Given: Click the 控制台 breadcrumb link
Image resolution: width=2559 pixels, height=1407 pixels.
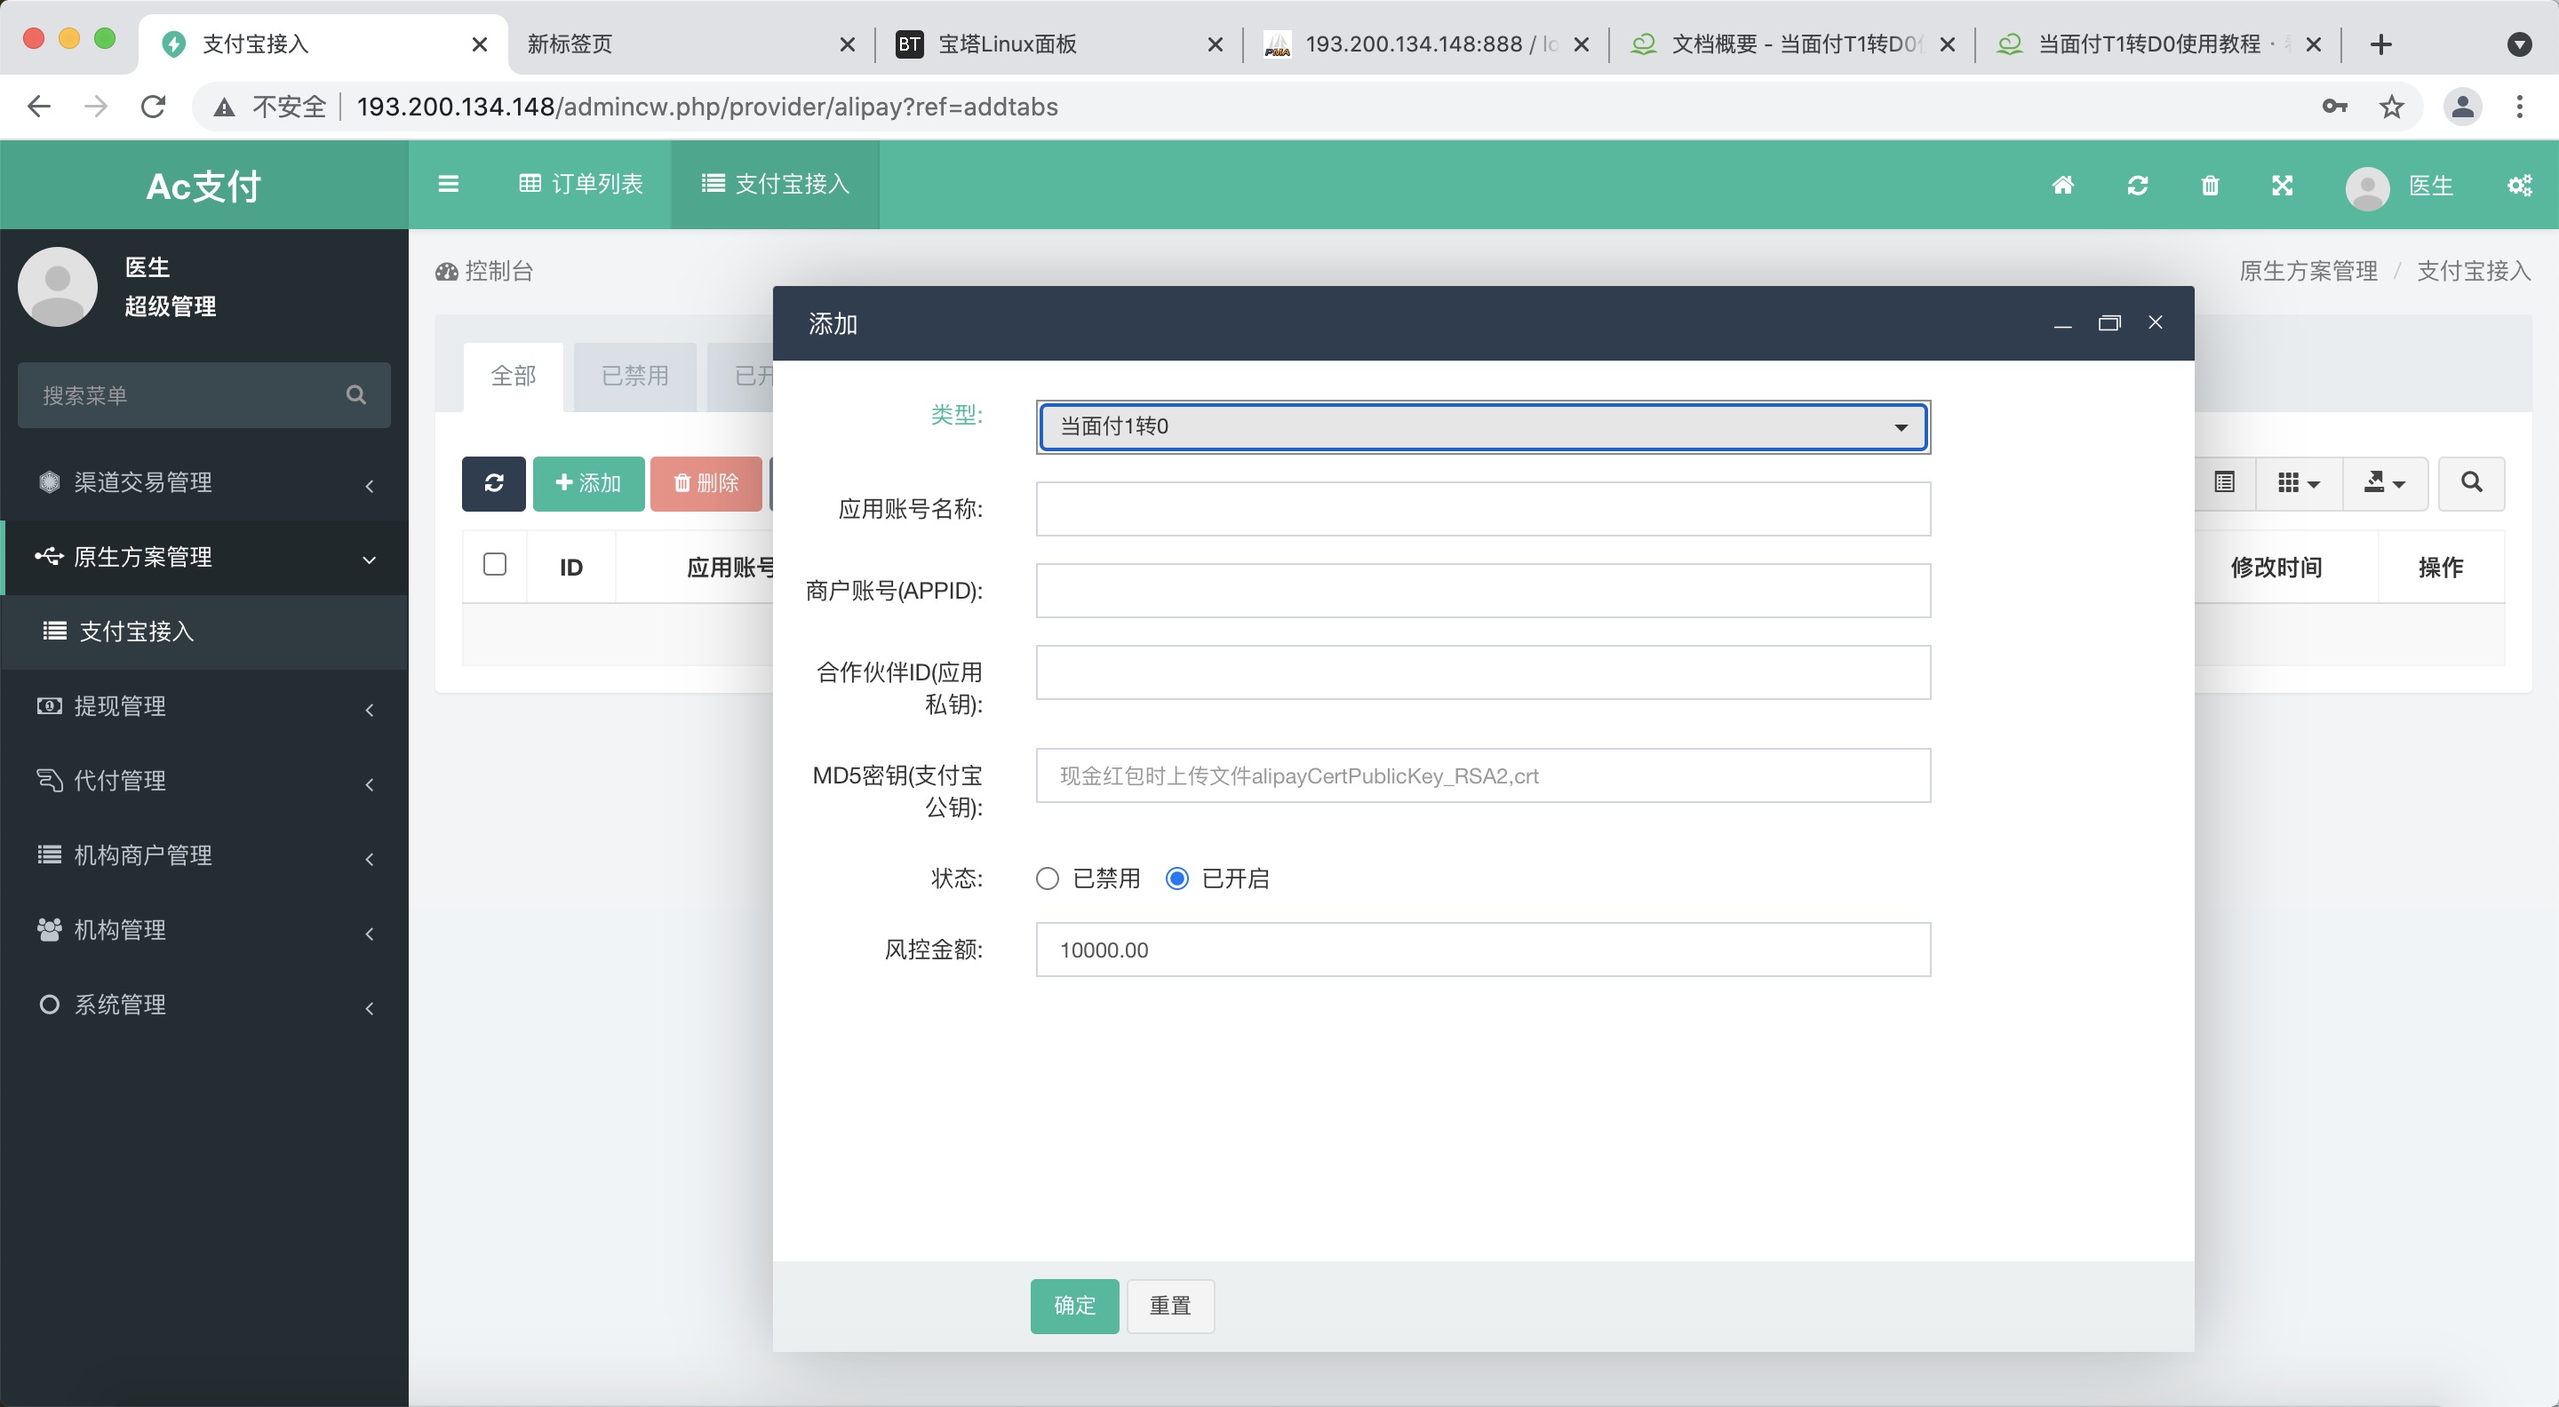Looking at the screenshot, I should click(x=485, y=271).
